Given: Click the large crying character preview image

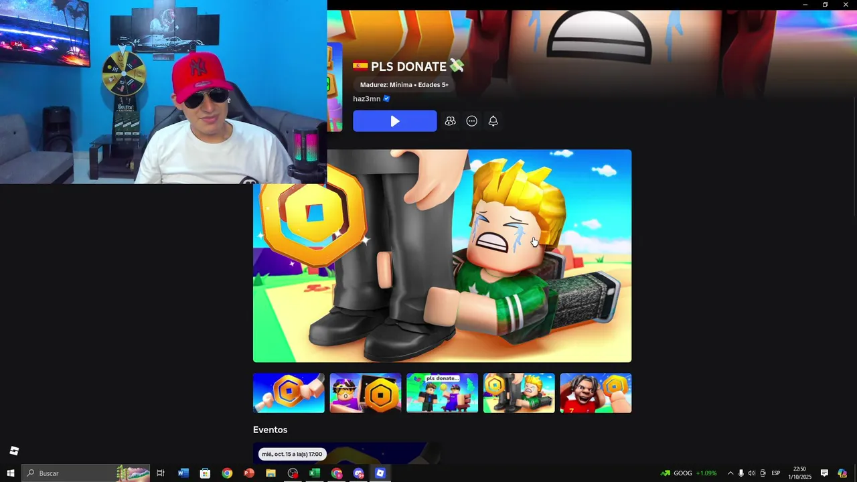Looking at the screenshot, I should tap(442, 256).
